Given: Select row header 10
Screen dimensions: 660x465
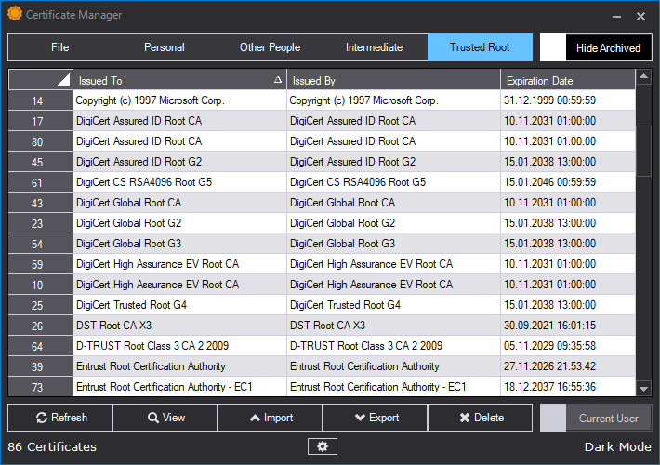Looking at the screenshot, I should pyautogui.click(x=40, y=285).
